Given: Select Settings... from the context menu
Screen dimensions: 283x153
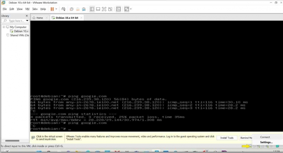Looking at the screenshot, I should tap(266, 142).
